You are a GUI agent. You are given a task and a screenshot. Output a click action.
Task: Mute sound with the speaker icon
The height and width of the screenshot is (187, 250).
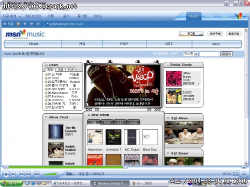(37, 174)
